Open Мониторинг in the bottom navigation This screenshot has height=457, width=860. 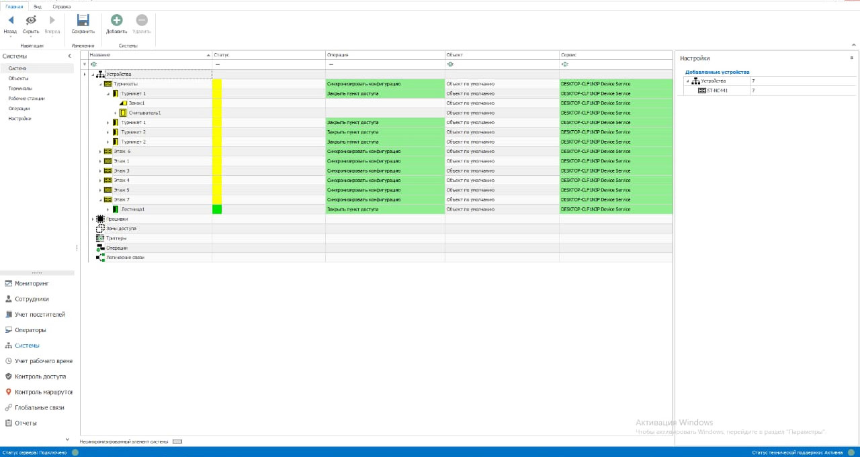[32, 284]
